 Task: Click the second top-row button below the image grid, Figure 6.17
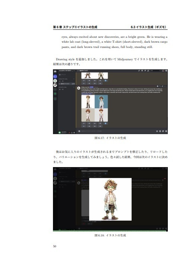click(89, 123)
